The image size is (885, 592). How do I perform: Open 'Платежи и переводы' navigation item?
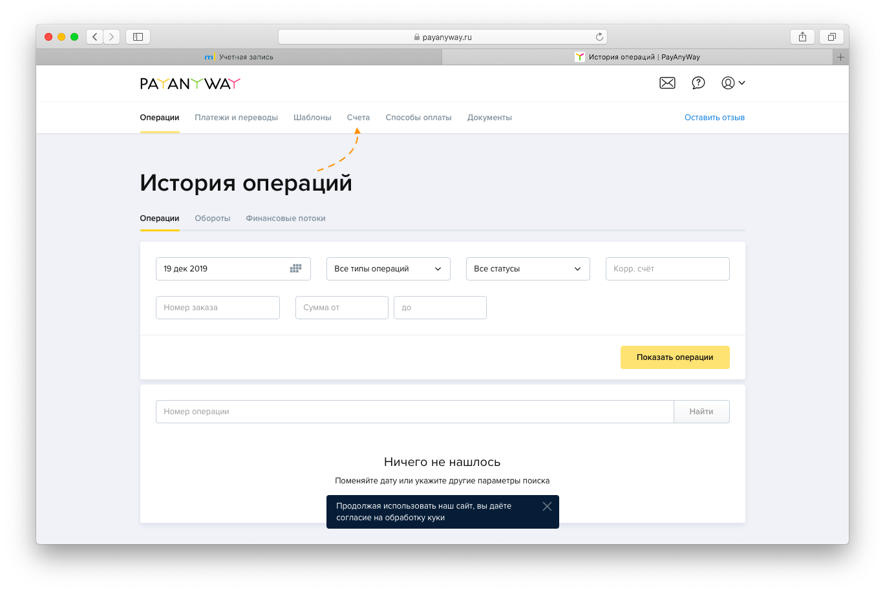(236, 118)
